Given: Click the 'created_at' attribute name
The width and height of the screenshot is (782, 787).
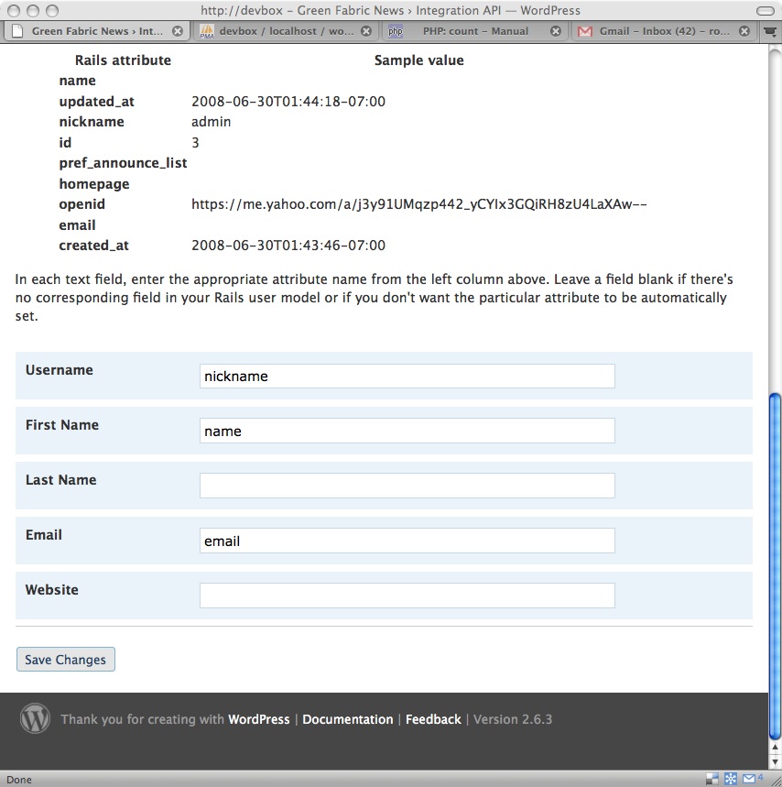Looking at the screenshot, I should (93, 246).
